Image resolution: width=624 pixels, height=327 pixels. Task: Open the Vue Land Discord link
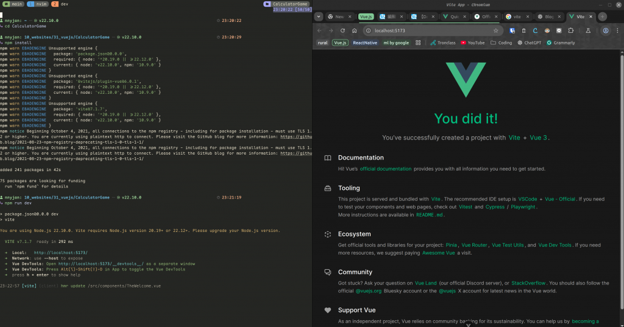click(x=425, y=283)
